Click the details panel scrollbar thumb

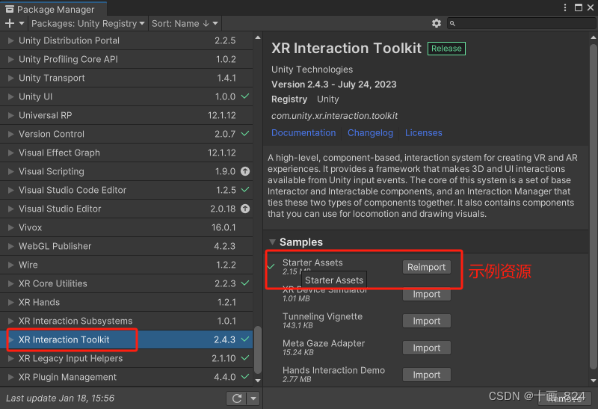(x=593, y=206)
